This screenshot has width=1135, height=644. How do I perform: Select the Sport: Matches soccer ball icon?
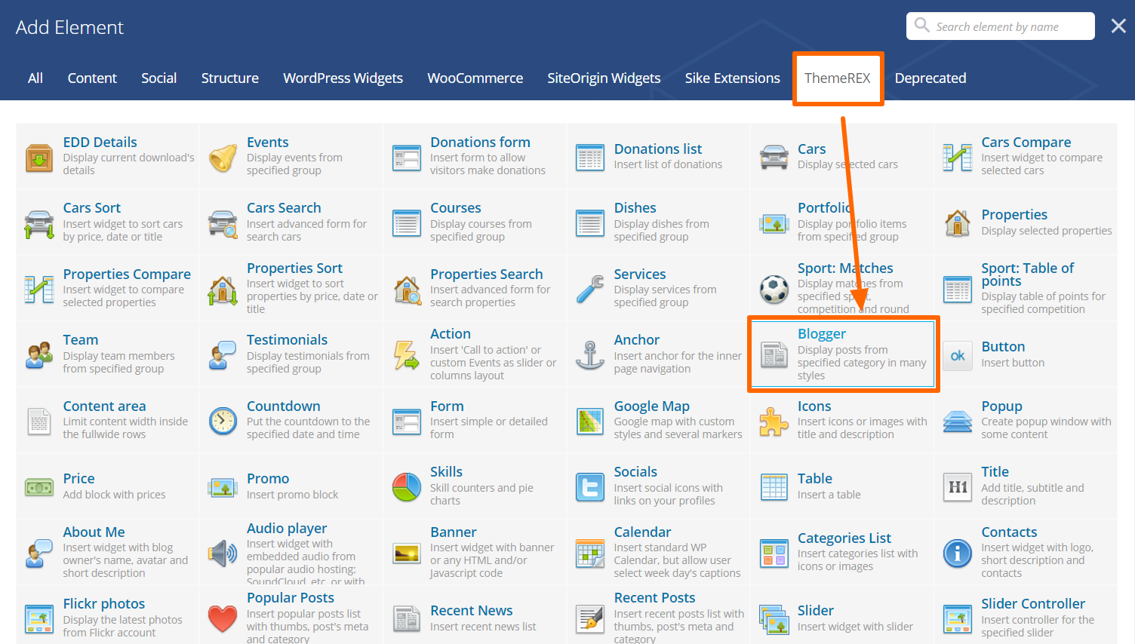(774, 289)
